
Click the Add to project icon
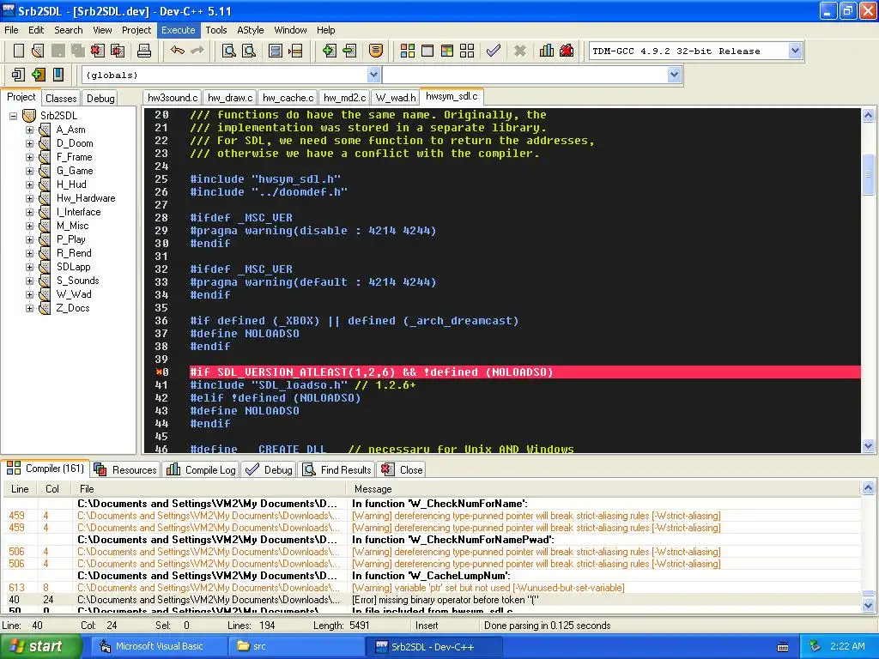[329, 51]
